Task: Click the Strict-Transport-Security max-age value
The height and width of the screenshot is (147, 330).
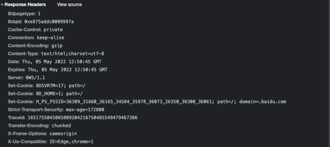Action: [85, 110]
